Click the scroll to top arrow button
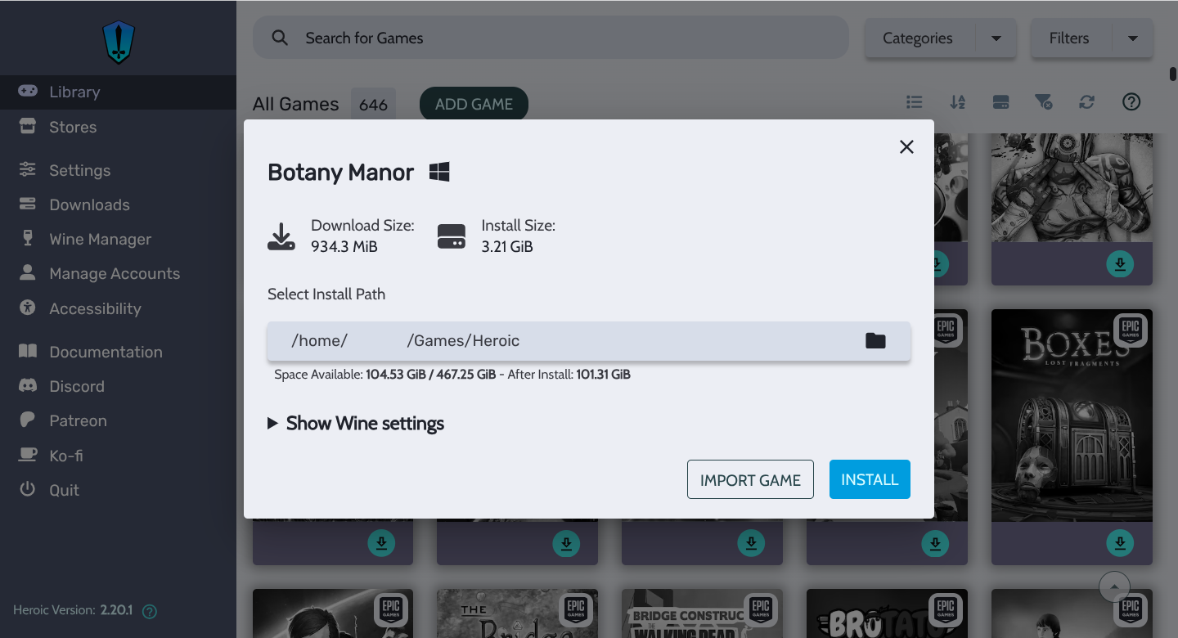This screenshot has width=1178, height=638. coord(1114,586)
